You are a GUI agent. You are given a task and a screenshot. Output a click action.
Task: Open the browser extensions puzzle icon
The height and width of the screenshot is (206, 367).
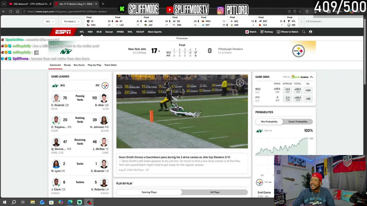(307, 11)
